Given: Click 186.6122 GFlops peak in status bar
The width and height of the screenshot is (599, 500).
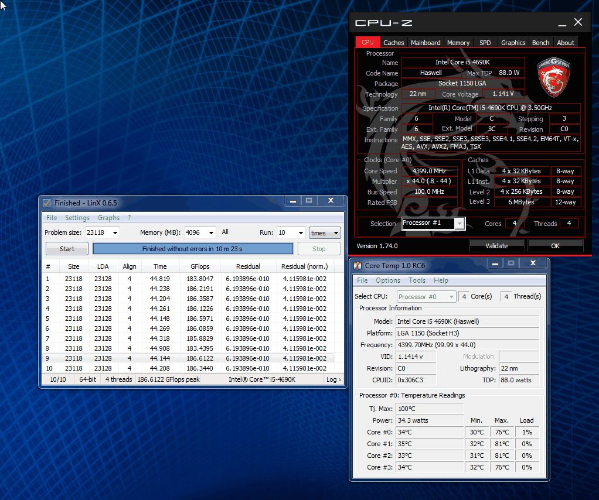Looking at the screenshot, I should point(168,379).
